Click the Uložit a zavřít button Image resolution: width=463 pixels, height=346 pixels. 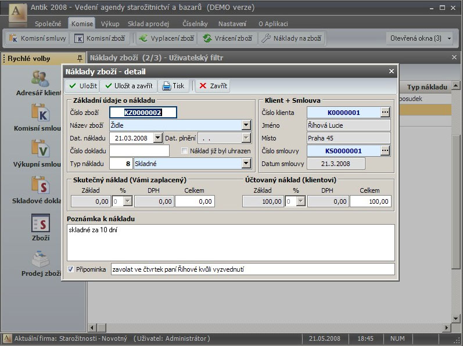pyautogui.click(x=129, y=86)
